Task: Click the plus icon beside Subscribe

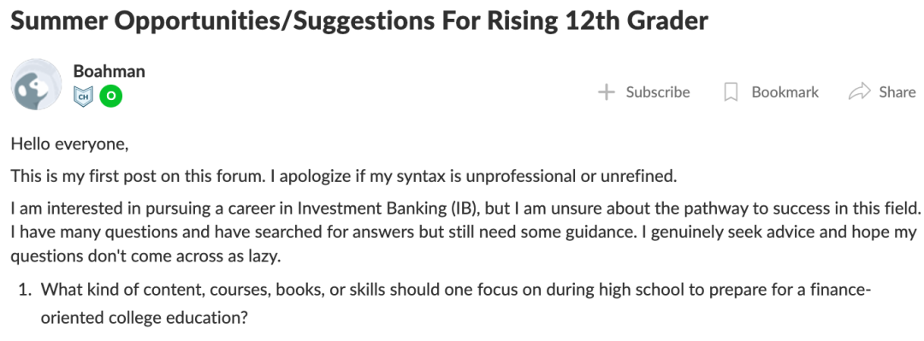Action: click(x=607, y=92)
